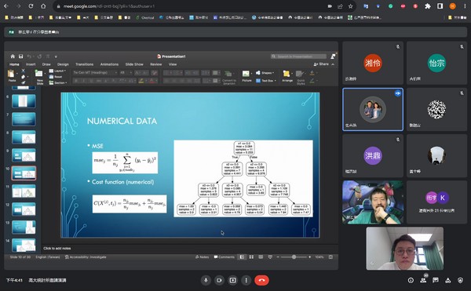471x291 pixels.
Task: Switch to the Draw ribbon tab
Action: [x=46, y=64]
